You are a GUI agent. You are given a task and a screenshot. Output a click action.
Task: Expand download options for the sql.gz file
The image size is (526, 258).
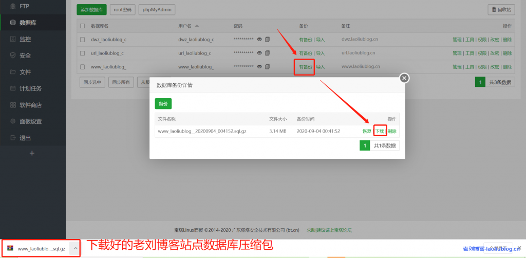[x=75, y=249]
